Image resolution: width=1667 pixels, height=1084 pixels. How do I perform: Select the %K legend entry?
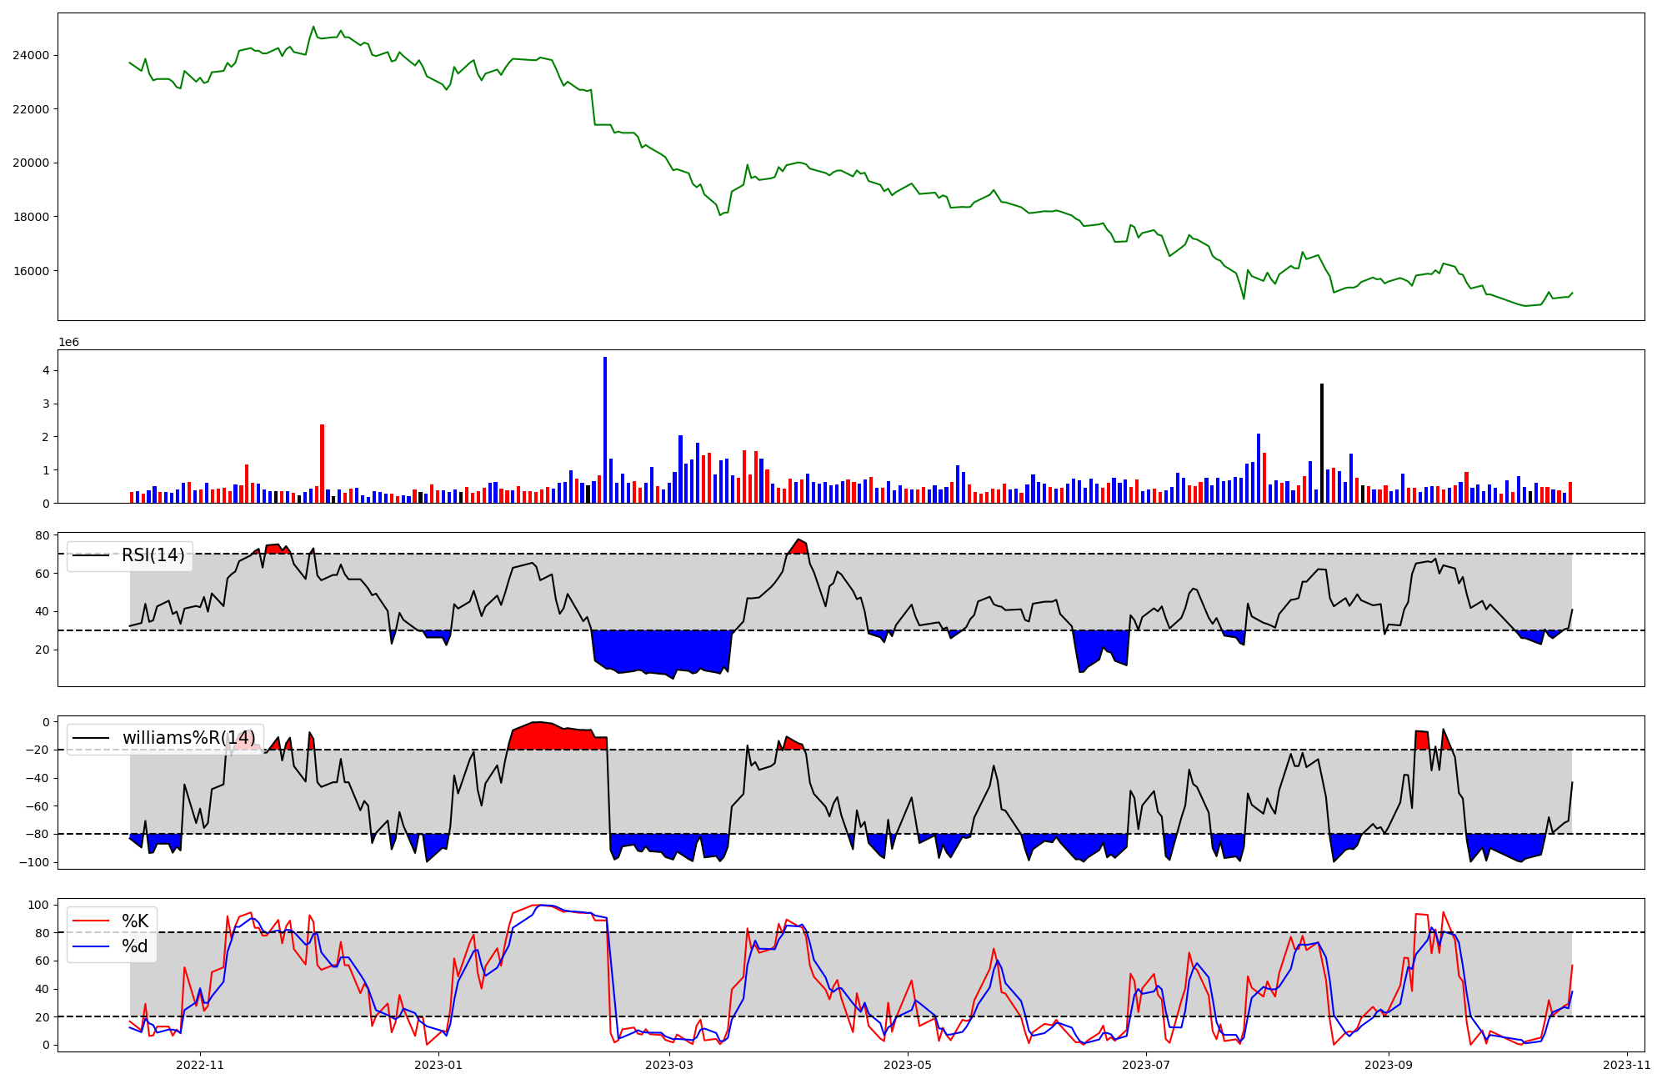click(x=135, y=921)
